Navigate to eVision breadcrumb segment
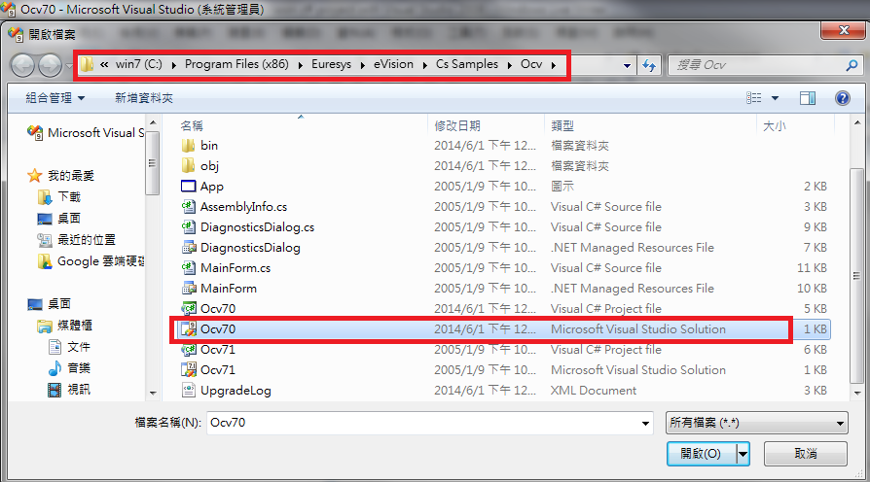The height and width of the screenshot is (482, 870). click(393, 64)
